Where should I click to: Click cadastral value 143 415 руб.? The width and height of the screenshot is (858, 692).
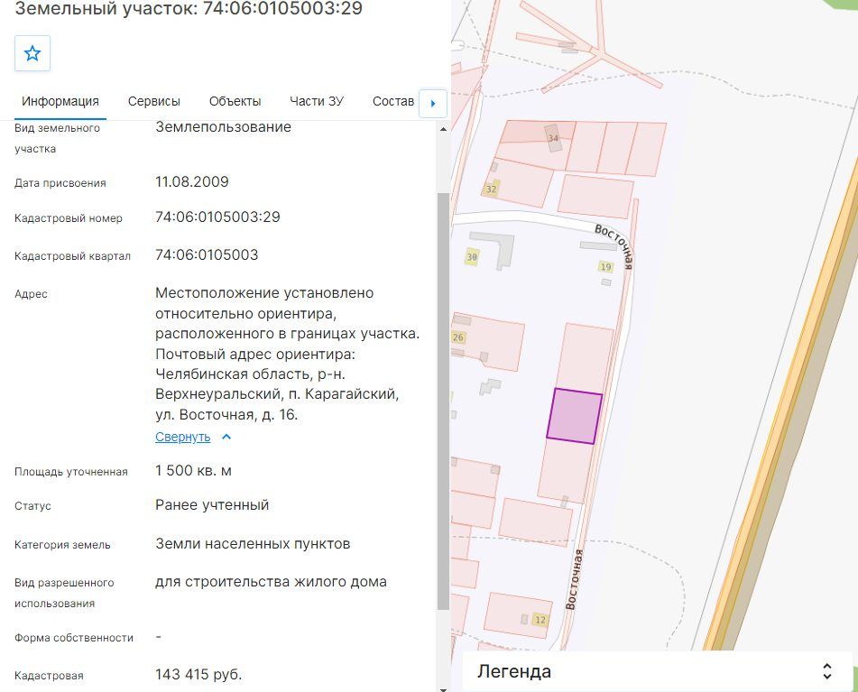tap(198, 674)
